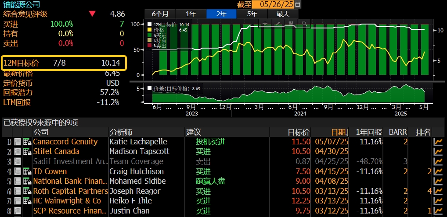Switch chart range to 1年

click(191, 14)
